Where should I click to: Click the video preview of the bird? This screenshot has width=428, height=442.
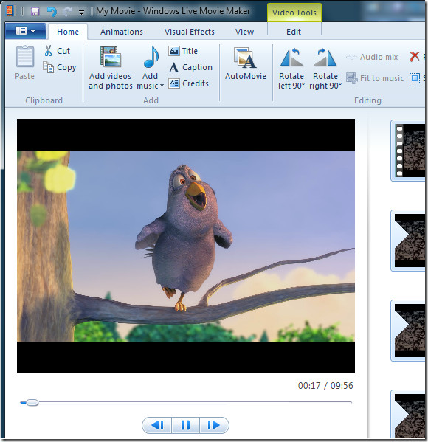click(x=186, y=246)
